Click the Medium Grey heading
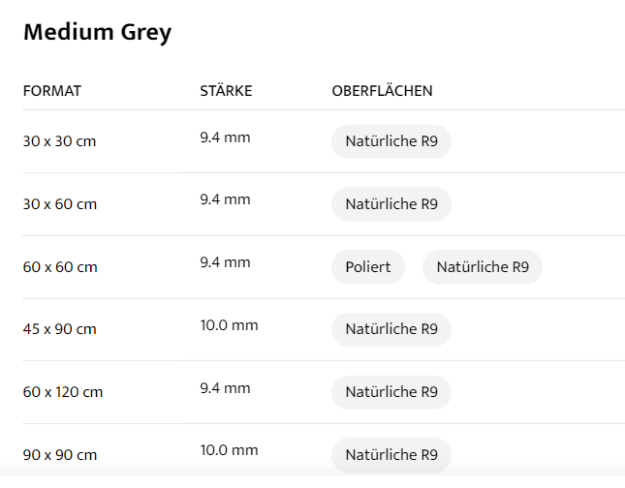This screenshot has width=625, height=488. pos(97,32)
